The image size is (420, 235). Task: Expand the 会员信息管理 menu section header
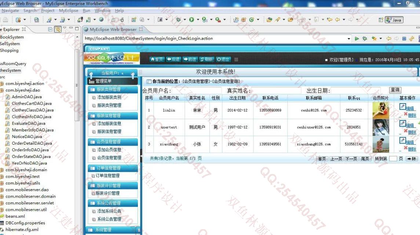[113, 142]
